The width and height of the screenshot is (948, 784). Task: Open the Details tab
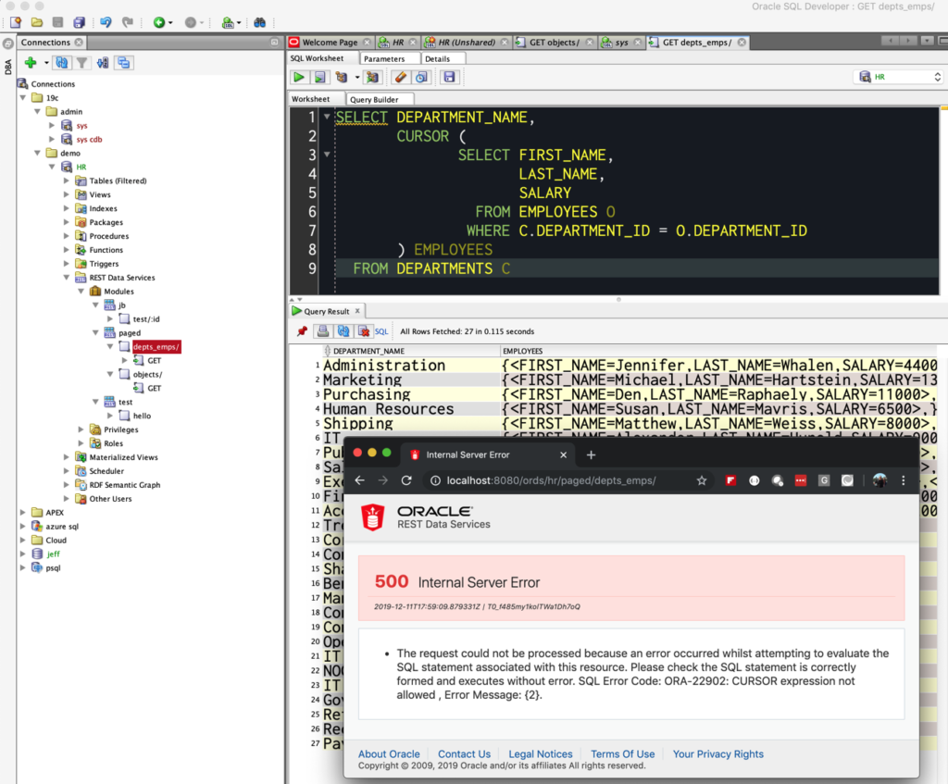tap(437, 58)
